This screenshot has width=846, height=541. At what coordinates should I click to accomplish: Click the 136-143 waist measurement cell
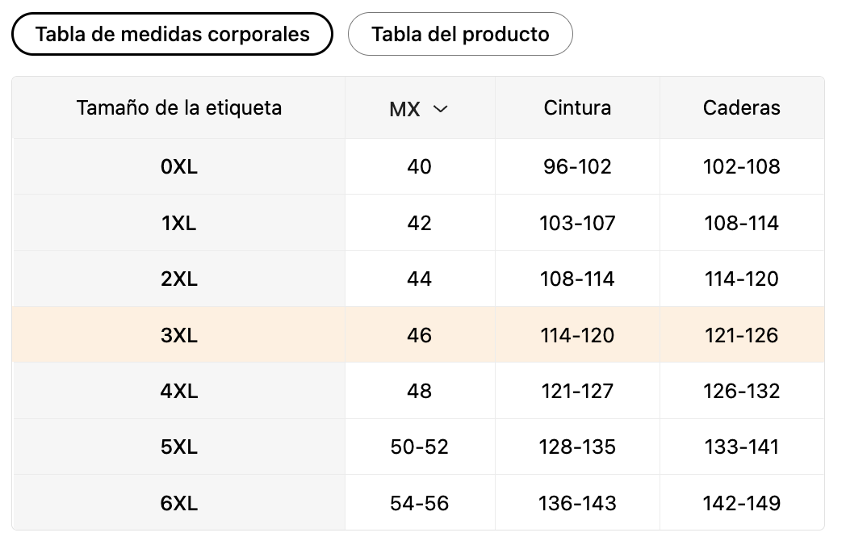[x=577, y=503]
